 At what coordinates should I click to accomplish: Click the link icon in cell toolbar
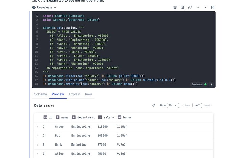point(190,7)
